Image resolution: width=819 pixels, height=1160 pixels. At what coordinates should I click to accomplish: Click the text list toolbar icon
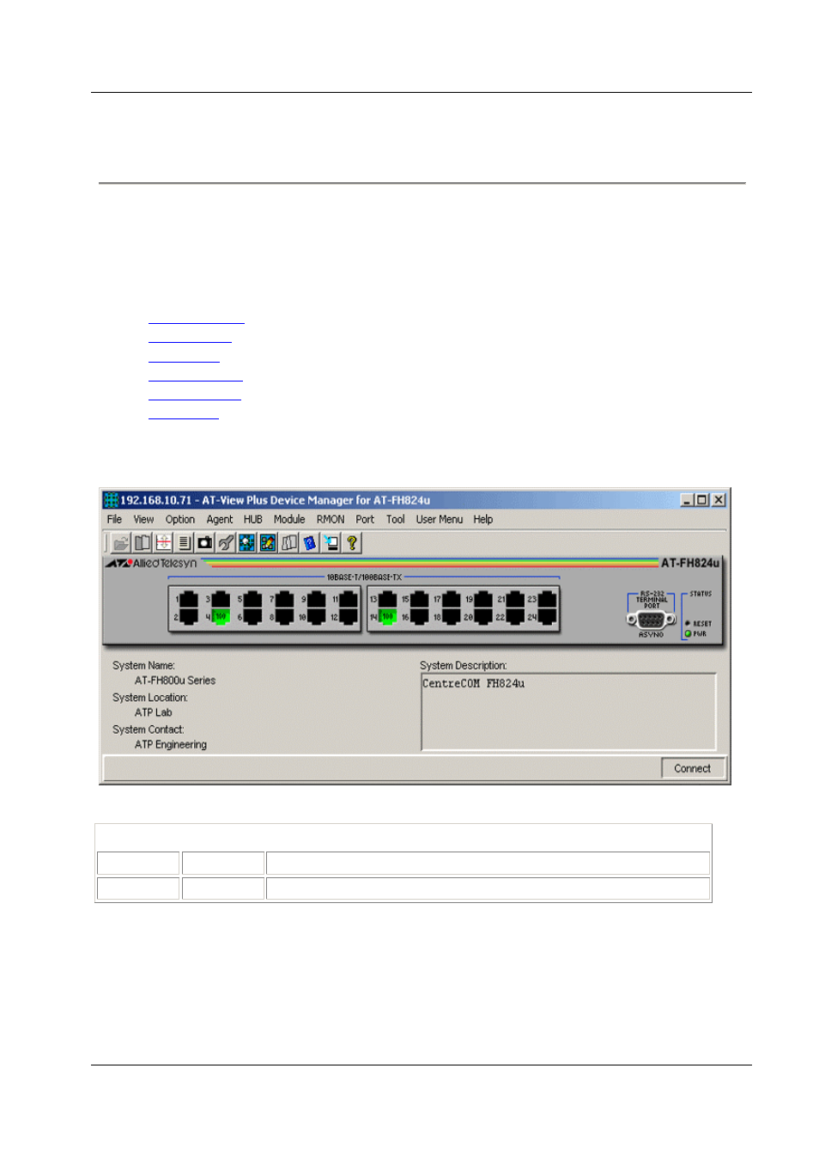pyautogui.click(x=184, y=543)
